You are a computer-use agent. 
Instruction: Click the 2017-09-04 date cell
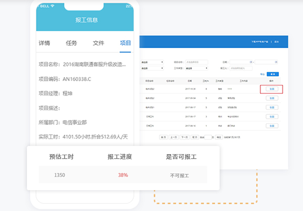(190, 98)
